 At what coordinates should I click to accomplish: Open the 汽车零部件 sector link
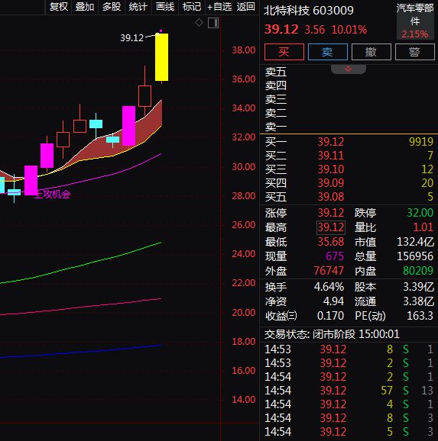point(415,14)
